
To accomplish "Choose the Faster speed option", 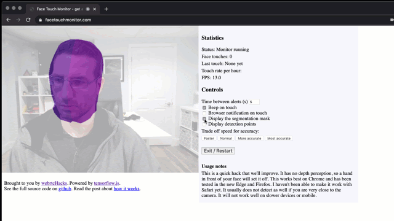I will (x=209, y=138).
